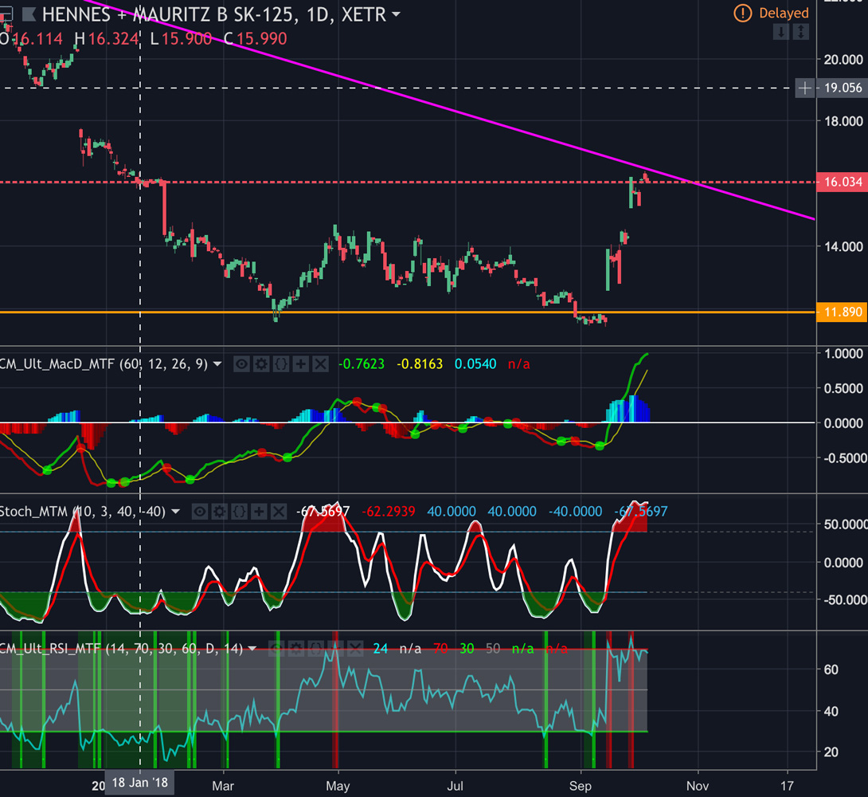The image size is (868, 797).
Task: Open settings gear for CM_Ult_RSI_MTF indicator
Action: pyautogui.click(x=295, y=649)
